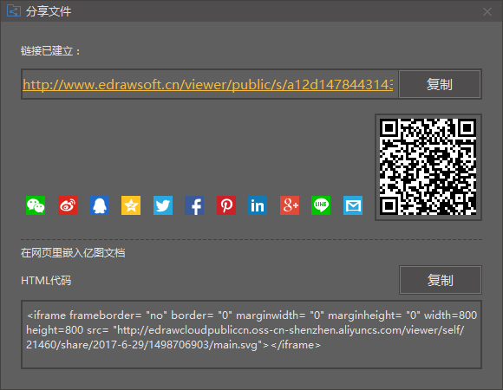Email the share link with mail icon
The image size is (503, 390).
coord(353,205)
